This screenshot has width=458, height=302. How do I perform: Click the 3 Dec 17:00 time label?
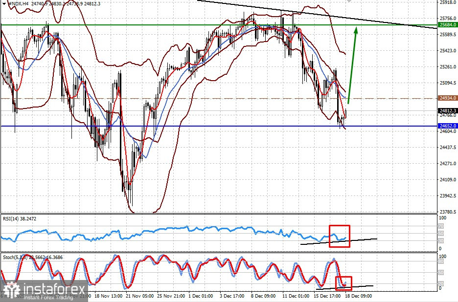click(232, 296)
